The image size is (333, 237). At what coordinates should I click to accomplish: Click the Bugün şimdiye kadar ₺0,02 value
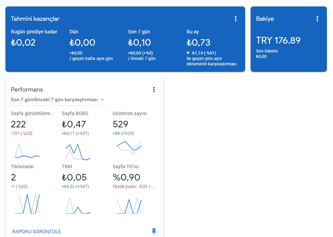click(23, 43)
